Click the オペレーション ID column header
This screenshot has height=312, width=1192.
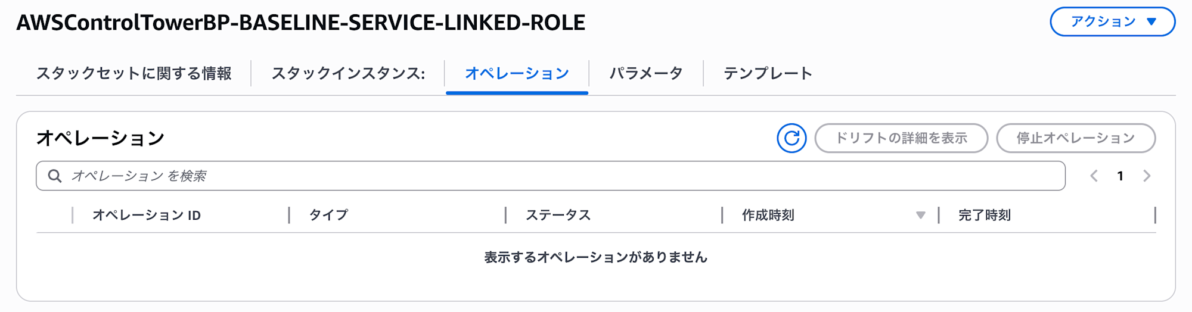147,216
